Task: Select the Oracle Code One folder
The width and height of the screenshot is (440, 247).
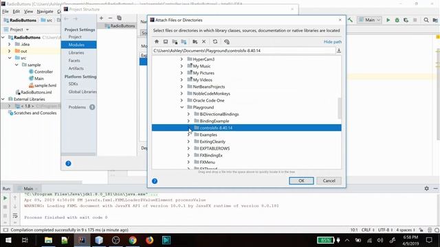Action: (x=208, y=100)
